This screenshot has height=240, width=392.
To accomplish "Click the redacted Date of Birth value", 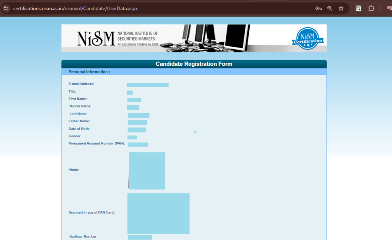I will click(137, 130).
